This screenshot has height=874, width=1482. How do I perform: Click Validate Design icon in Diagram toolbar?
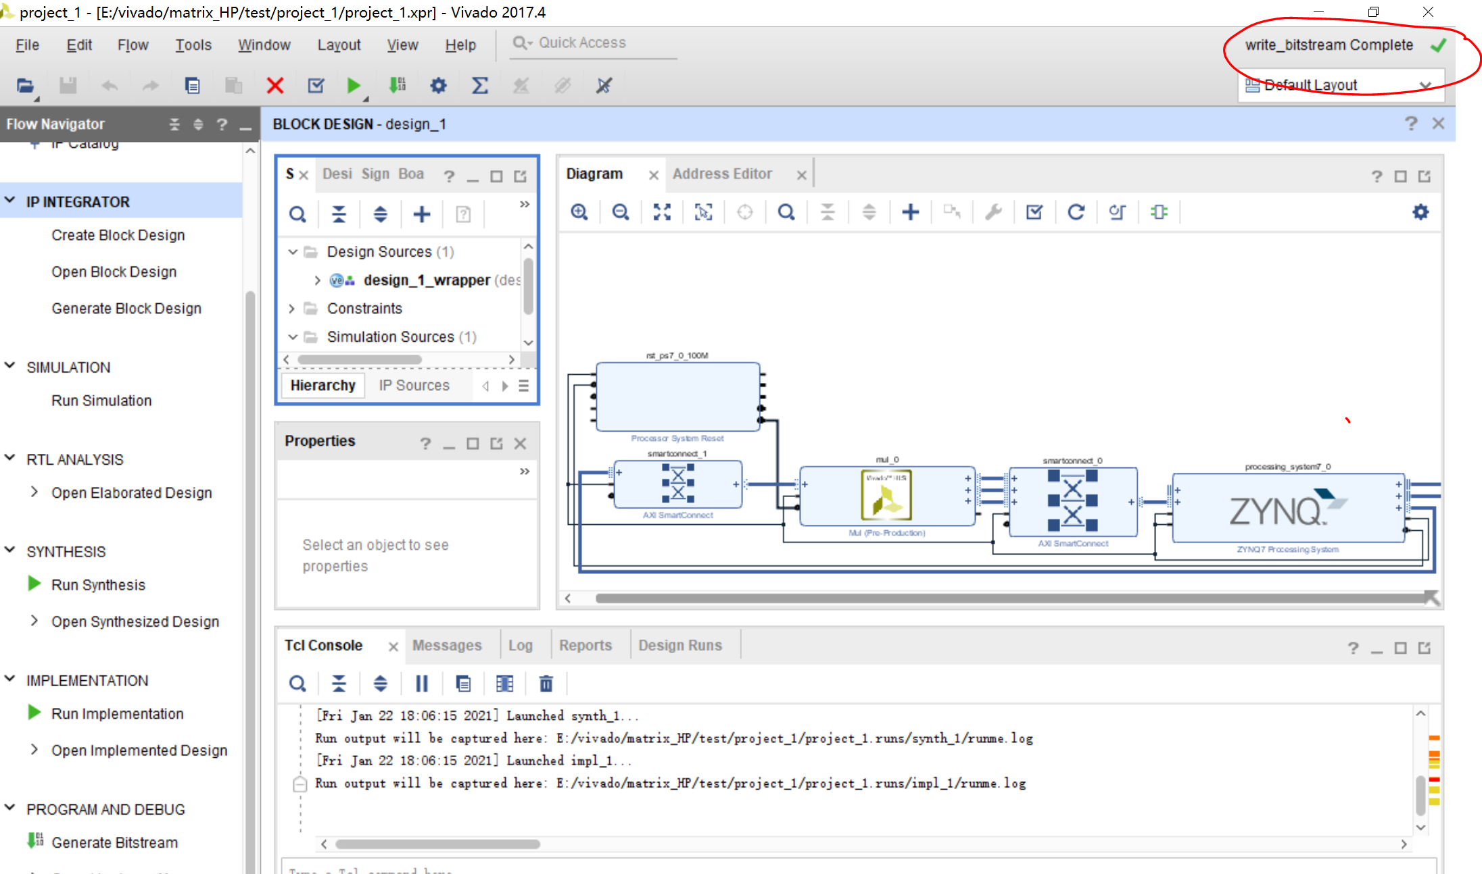click(x=1034, y=212)
